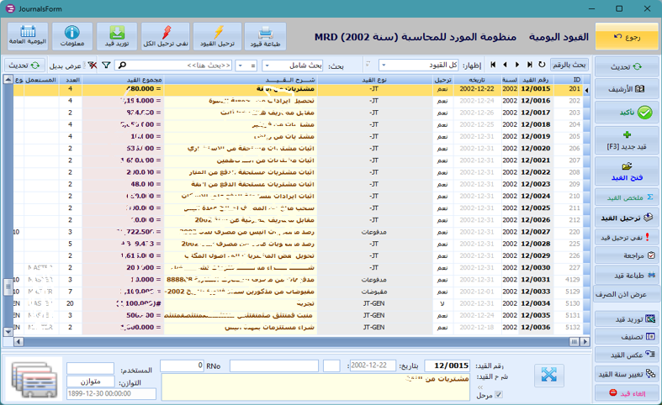Viewport: 662px width, 405px height.
Task: Click مراجعة review button
Action: coord(627,255)
